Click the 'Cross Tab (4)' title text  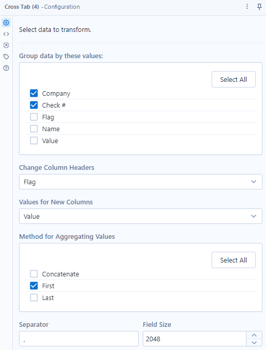(x=22, y=7)
